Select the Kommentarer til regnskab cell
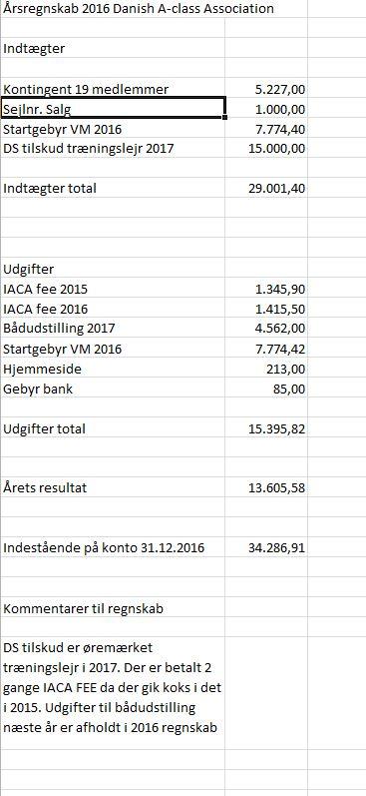 coord(113,607)
